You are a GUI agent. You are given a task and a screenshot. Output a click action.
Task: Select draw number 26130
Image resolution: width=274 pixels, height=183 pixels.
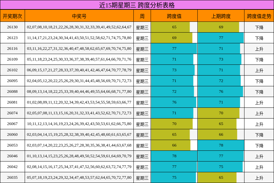12,27
